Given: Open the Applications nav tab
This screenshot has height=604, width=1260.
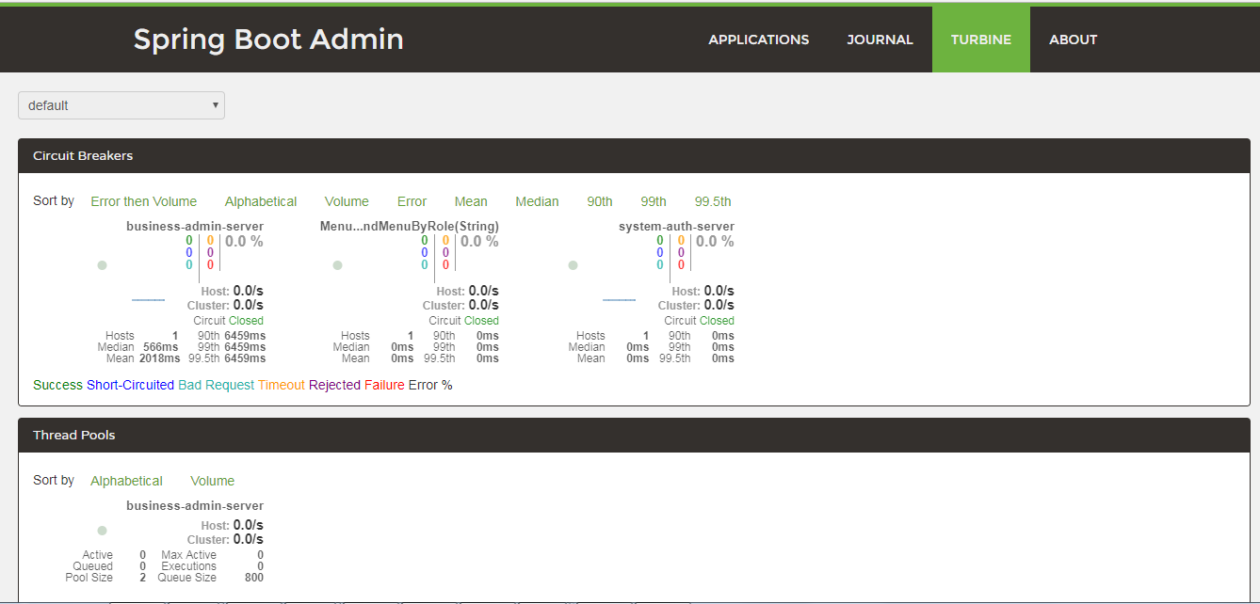Looking at the screenshot, I should 758,40.
